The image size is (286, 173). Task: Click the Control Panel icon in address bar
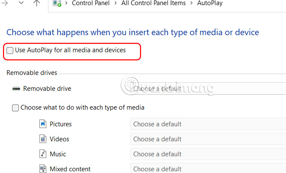pos(56,3)
